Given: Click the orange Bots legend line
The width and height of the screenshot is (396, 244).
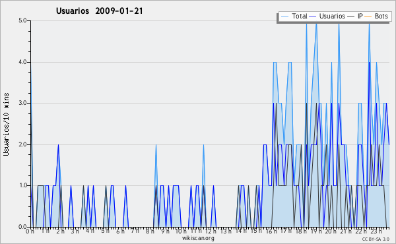Looking at the screenshot, I should click(x=368, y=16).
